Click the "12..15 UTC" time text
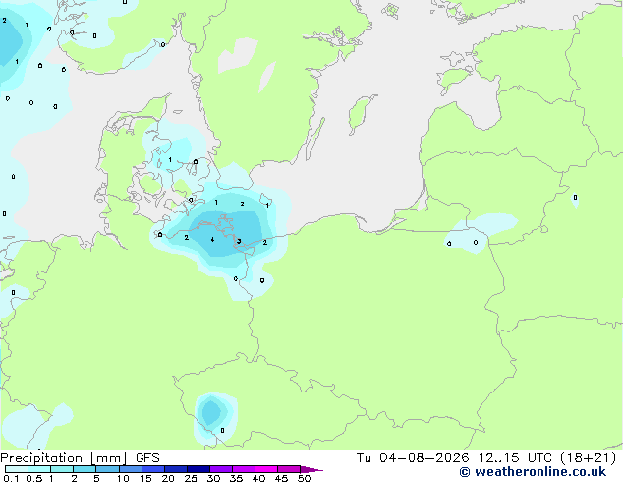Screen dimensions: 623x482 coord(515,458)
